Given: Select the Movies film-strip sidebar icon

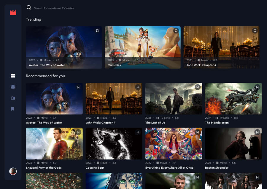Looking at the screenshot, I should (13, 87).
